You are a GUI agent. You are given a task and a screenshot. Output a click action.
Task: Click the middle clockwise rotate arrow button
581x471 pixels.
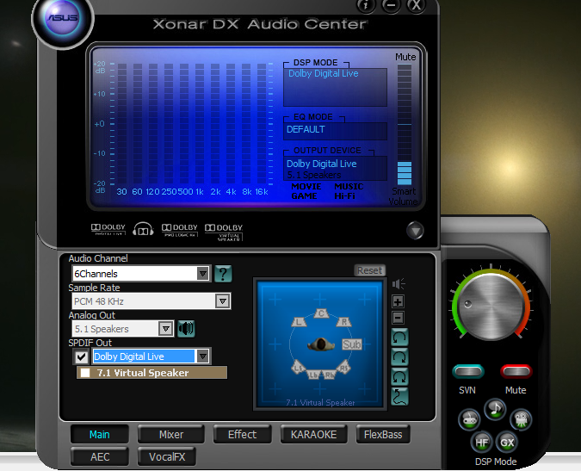(399, 356)
